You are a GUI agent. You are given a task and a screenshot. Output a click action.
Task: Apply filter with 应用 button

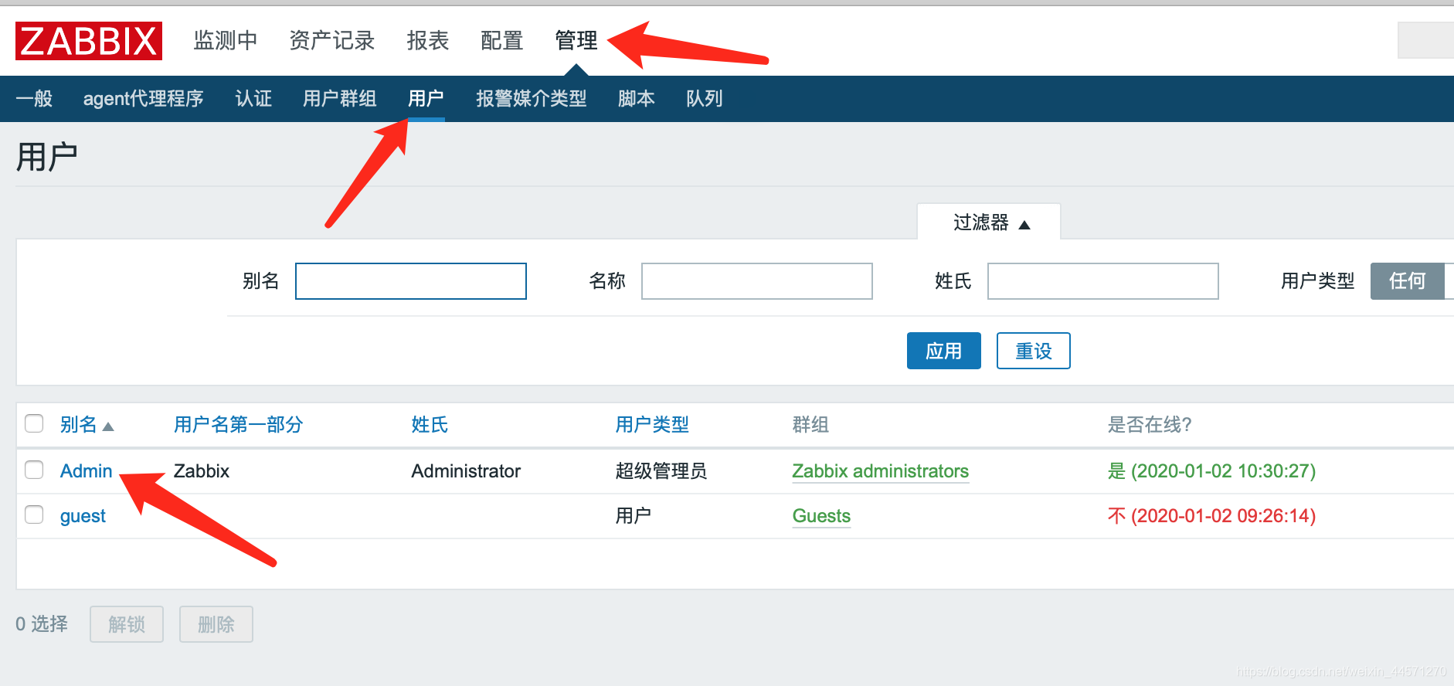point(944,351)
